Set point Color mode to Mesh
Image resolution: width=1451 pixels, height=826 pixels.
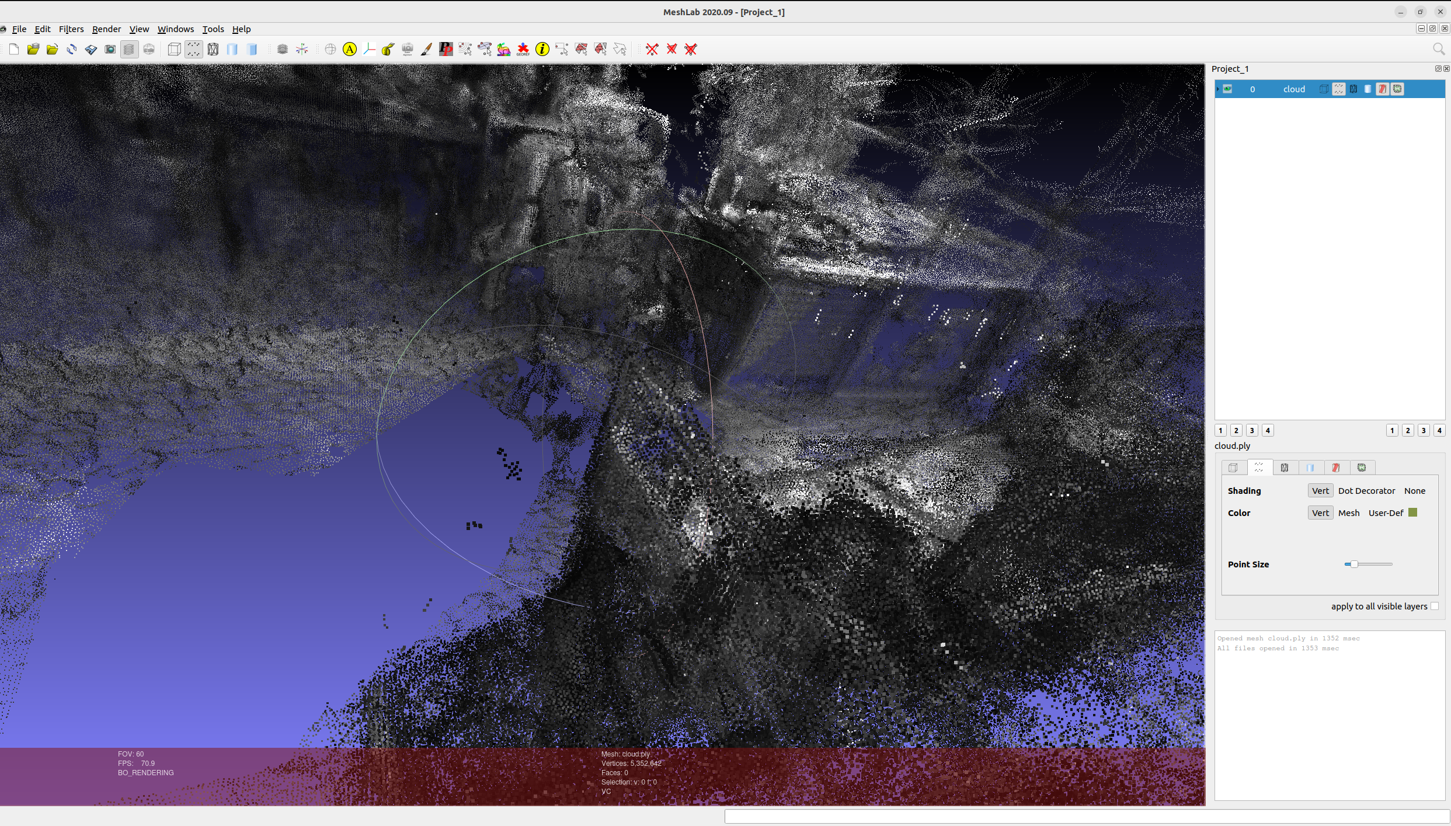pyautogui.click(x=1348, y=513)
